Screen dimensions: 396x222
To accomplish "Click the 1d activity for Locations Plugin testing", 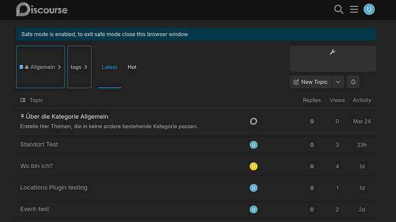I will point(362,188).
